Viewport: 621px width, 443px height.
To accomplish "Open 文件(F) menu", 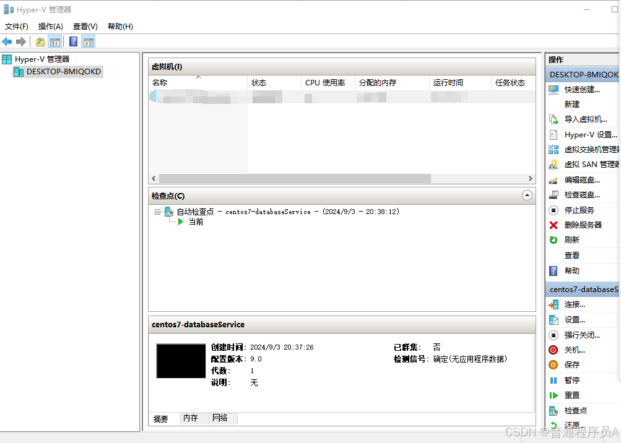I will coord(16,27).
